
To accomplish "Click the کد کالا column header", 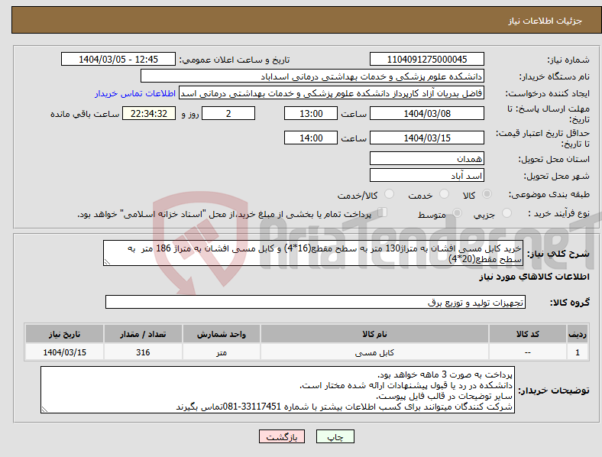I will point(528,334).
